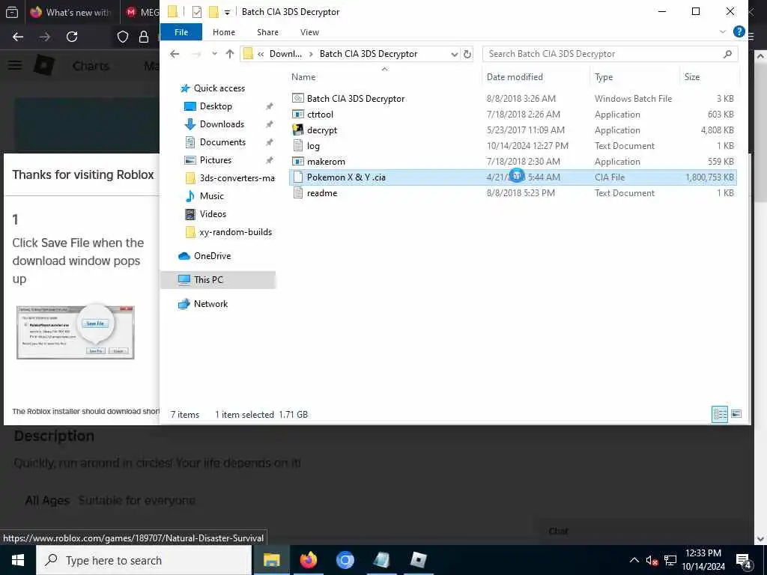Open File Explorer from taskbar
The height and width of the screenshot is (575, 767).
[271, 560]
